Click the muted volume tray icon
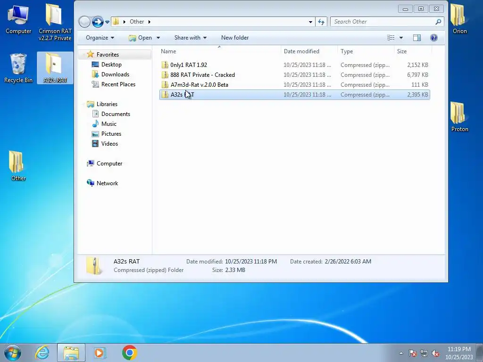This screenshot has height=362, width=483. click(435, 353)
